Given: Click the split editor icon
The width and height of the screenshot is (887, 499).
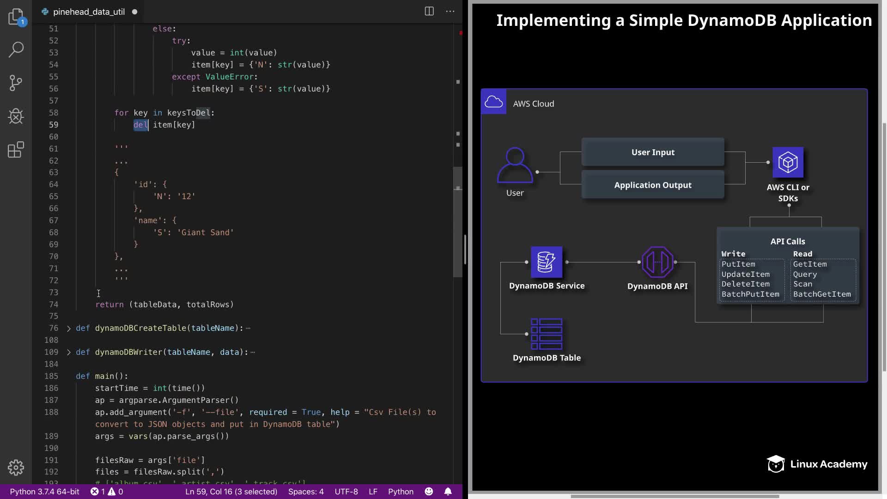Looking at the screenshot, I should coord(429,12).
